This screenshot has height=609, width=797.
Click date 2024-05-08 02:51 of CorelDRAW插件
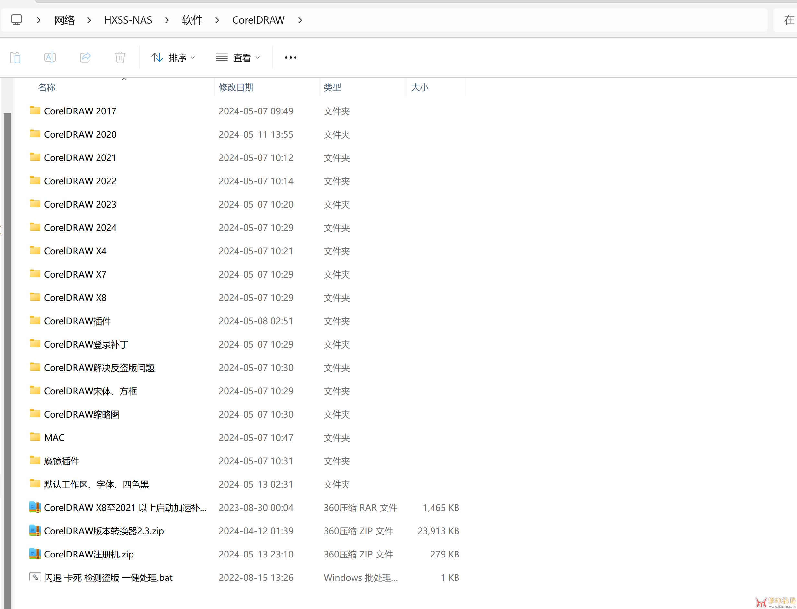pos(256,321)
